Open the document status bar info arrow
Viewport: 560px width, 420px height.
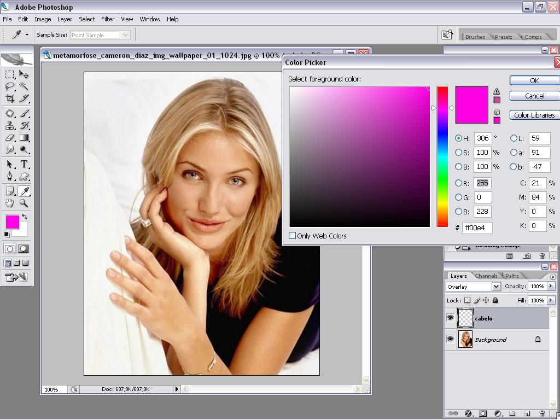177,389
